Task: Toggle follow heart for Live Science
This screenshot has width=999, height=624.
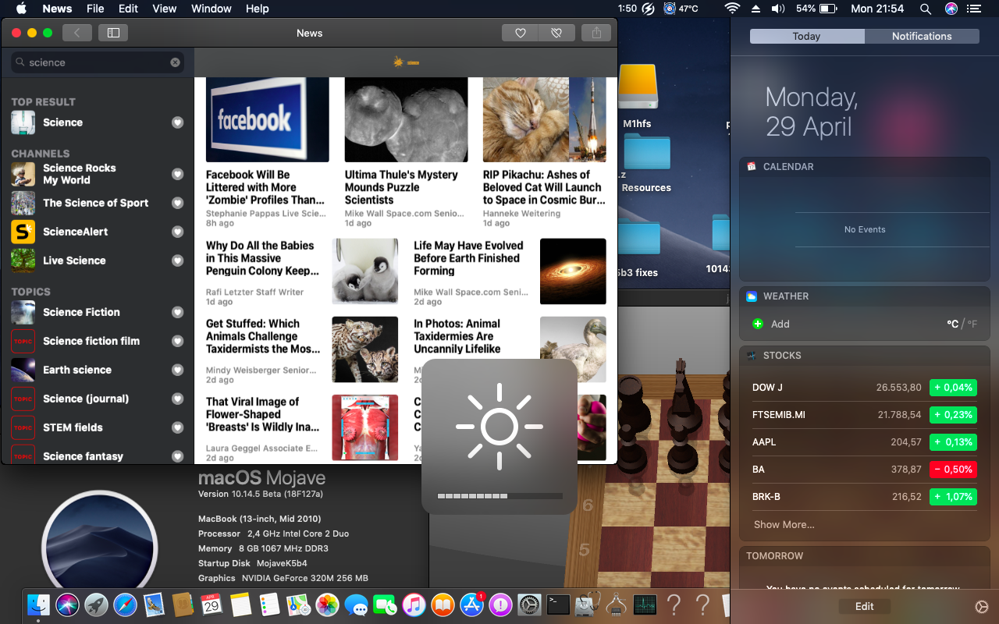Action: click(177, 261)
